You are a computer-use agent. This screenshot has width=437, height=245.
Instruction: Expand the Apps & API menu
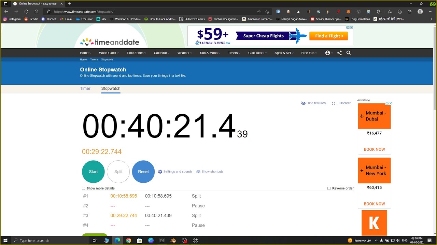[284, 53]
